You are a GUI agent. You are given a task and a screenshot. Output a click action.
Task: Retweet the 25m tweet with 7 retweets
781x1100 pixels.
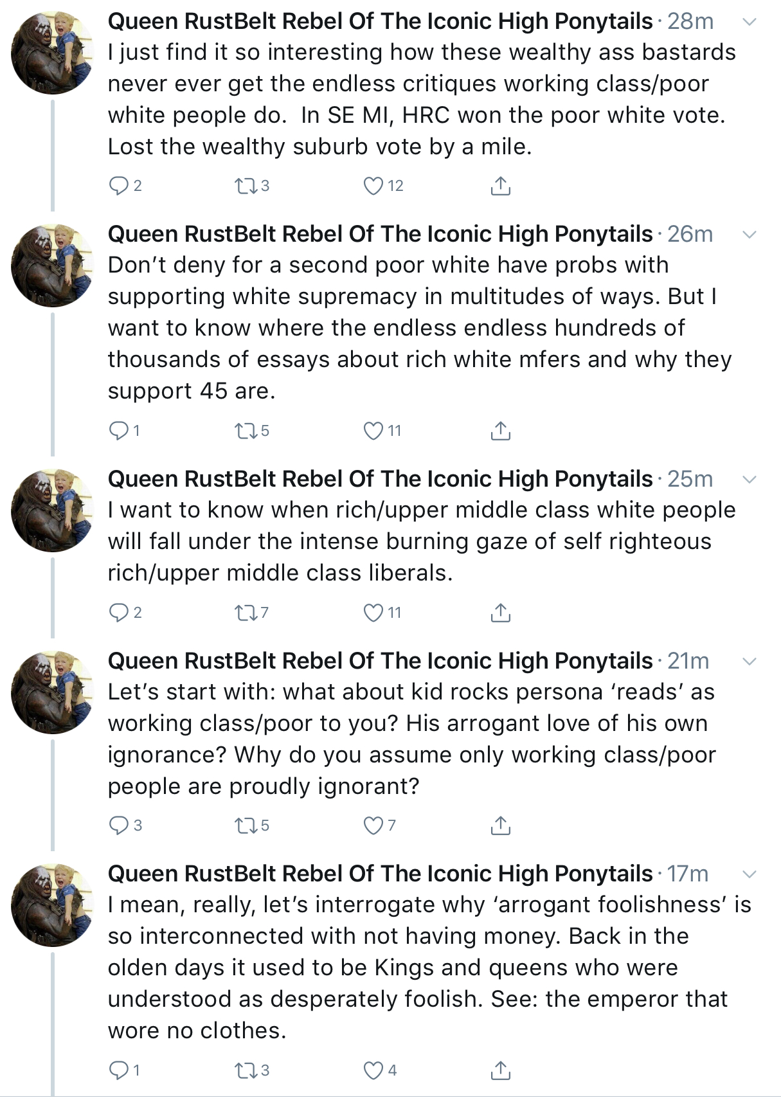click(x=245, y=613)
